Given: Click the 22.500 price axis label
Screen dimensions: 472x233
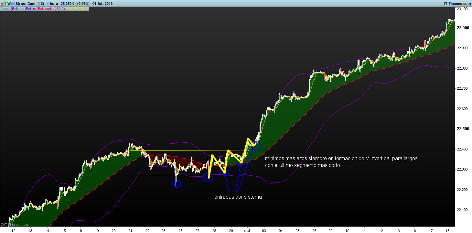Looking at the screenshot, I should 463,129.
